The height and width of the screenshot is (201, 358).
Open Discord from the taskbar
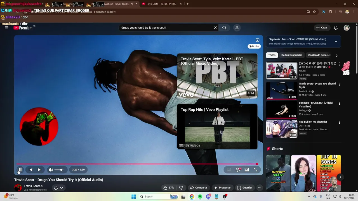point(208,197)
